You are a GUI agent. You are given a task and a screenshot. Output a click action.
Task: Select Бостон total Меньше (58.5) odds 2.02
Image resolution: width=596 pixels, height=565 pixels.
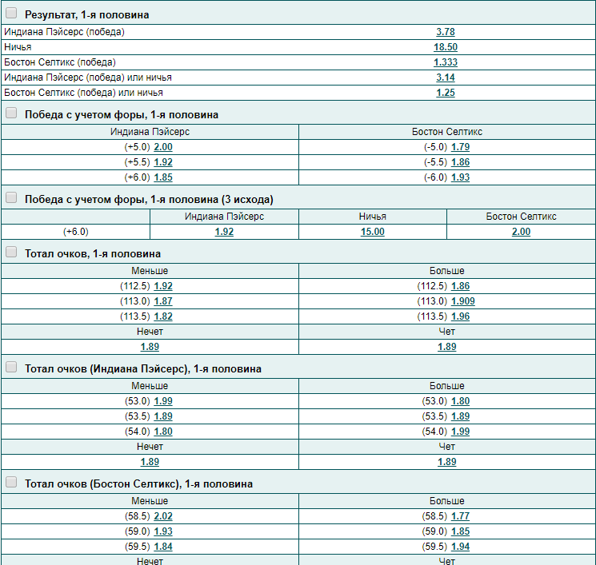tap(163, 516)
